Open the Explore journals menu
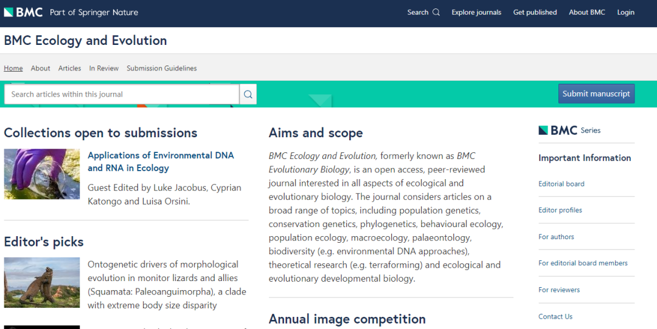 (x=476, y=12)
